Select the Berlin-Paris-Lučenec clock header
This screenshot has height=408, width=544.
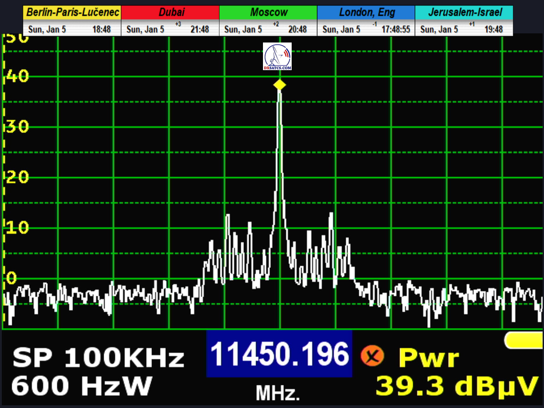tap(72, 12)
